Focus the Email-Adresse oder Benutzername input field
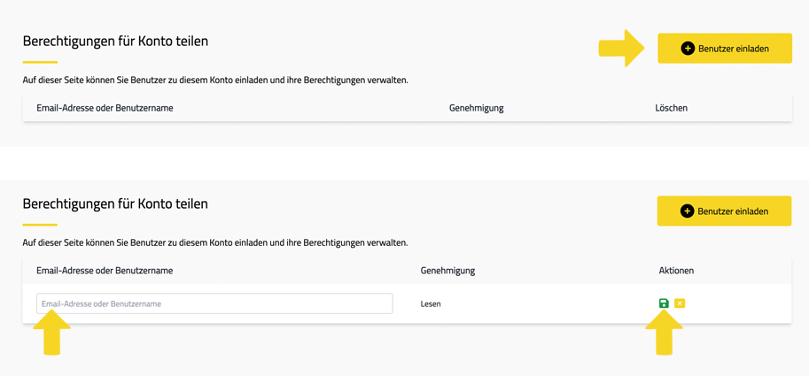The height and width of the screenshot is (376, 809). pos(214,303)
